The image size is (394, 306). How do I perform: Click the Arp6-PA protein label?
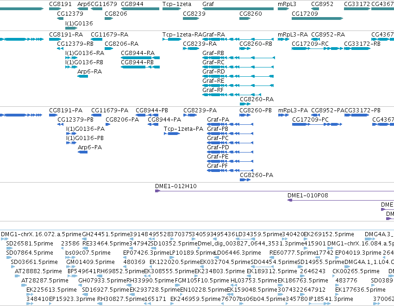point(90,147)
